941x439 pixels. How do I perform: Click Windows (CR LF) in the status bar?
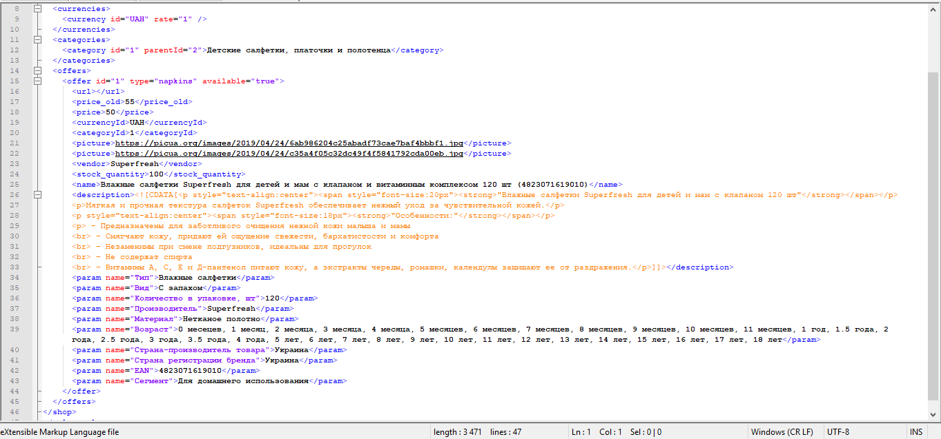click(784, 432)
